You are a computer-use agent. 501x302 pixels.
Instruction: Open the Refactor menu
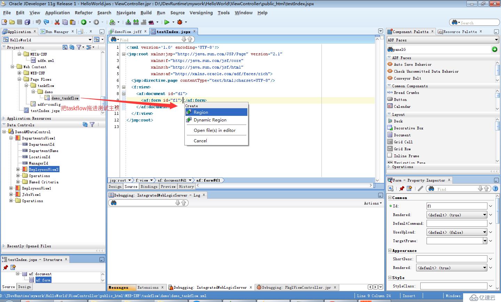click(83, 13)
